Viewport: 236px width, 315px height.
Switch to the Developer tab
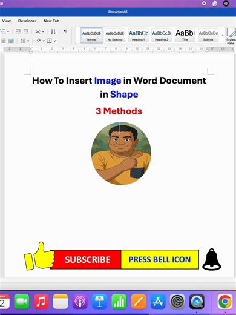(27, 21)
